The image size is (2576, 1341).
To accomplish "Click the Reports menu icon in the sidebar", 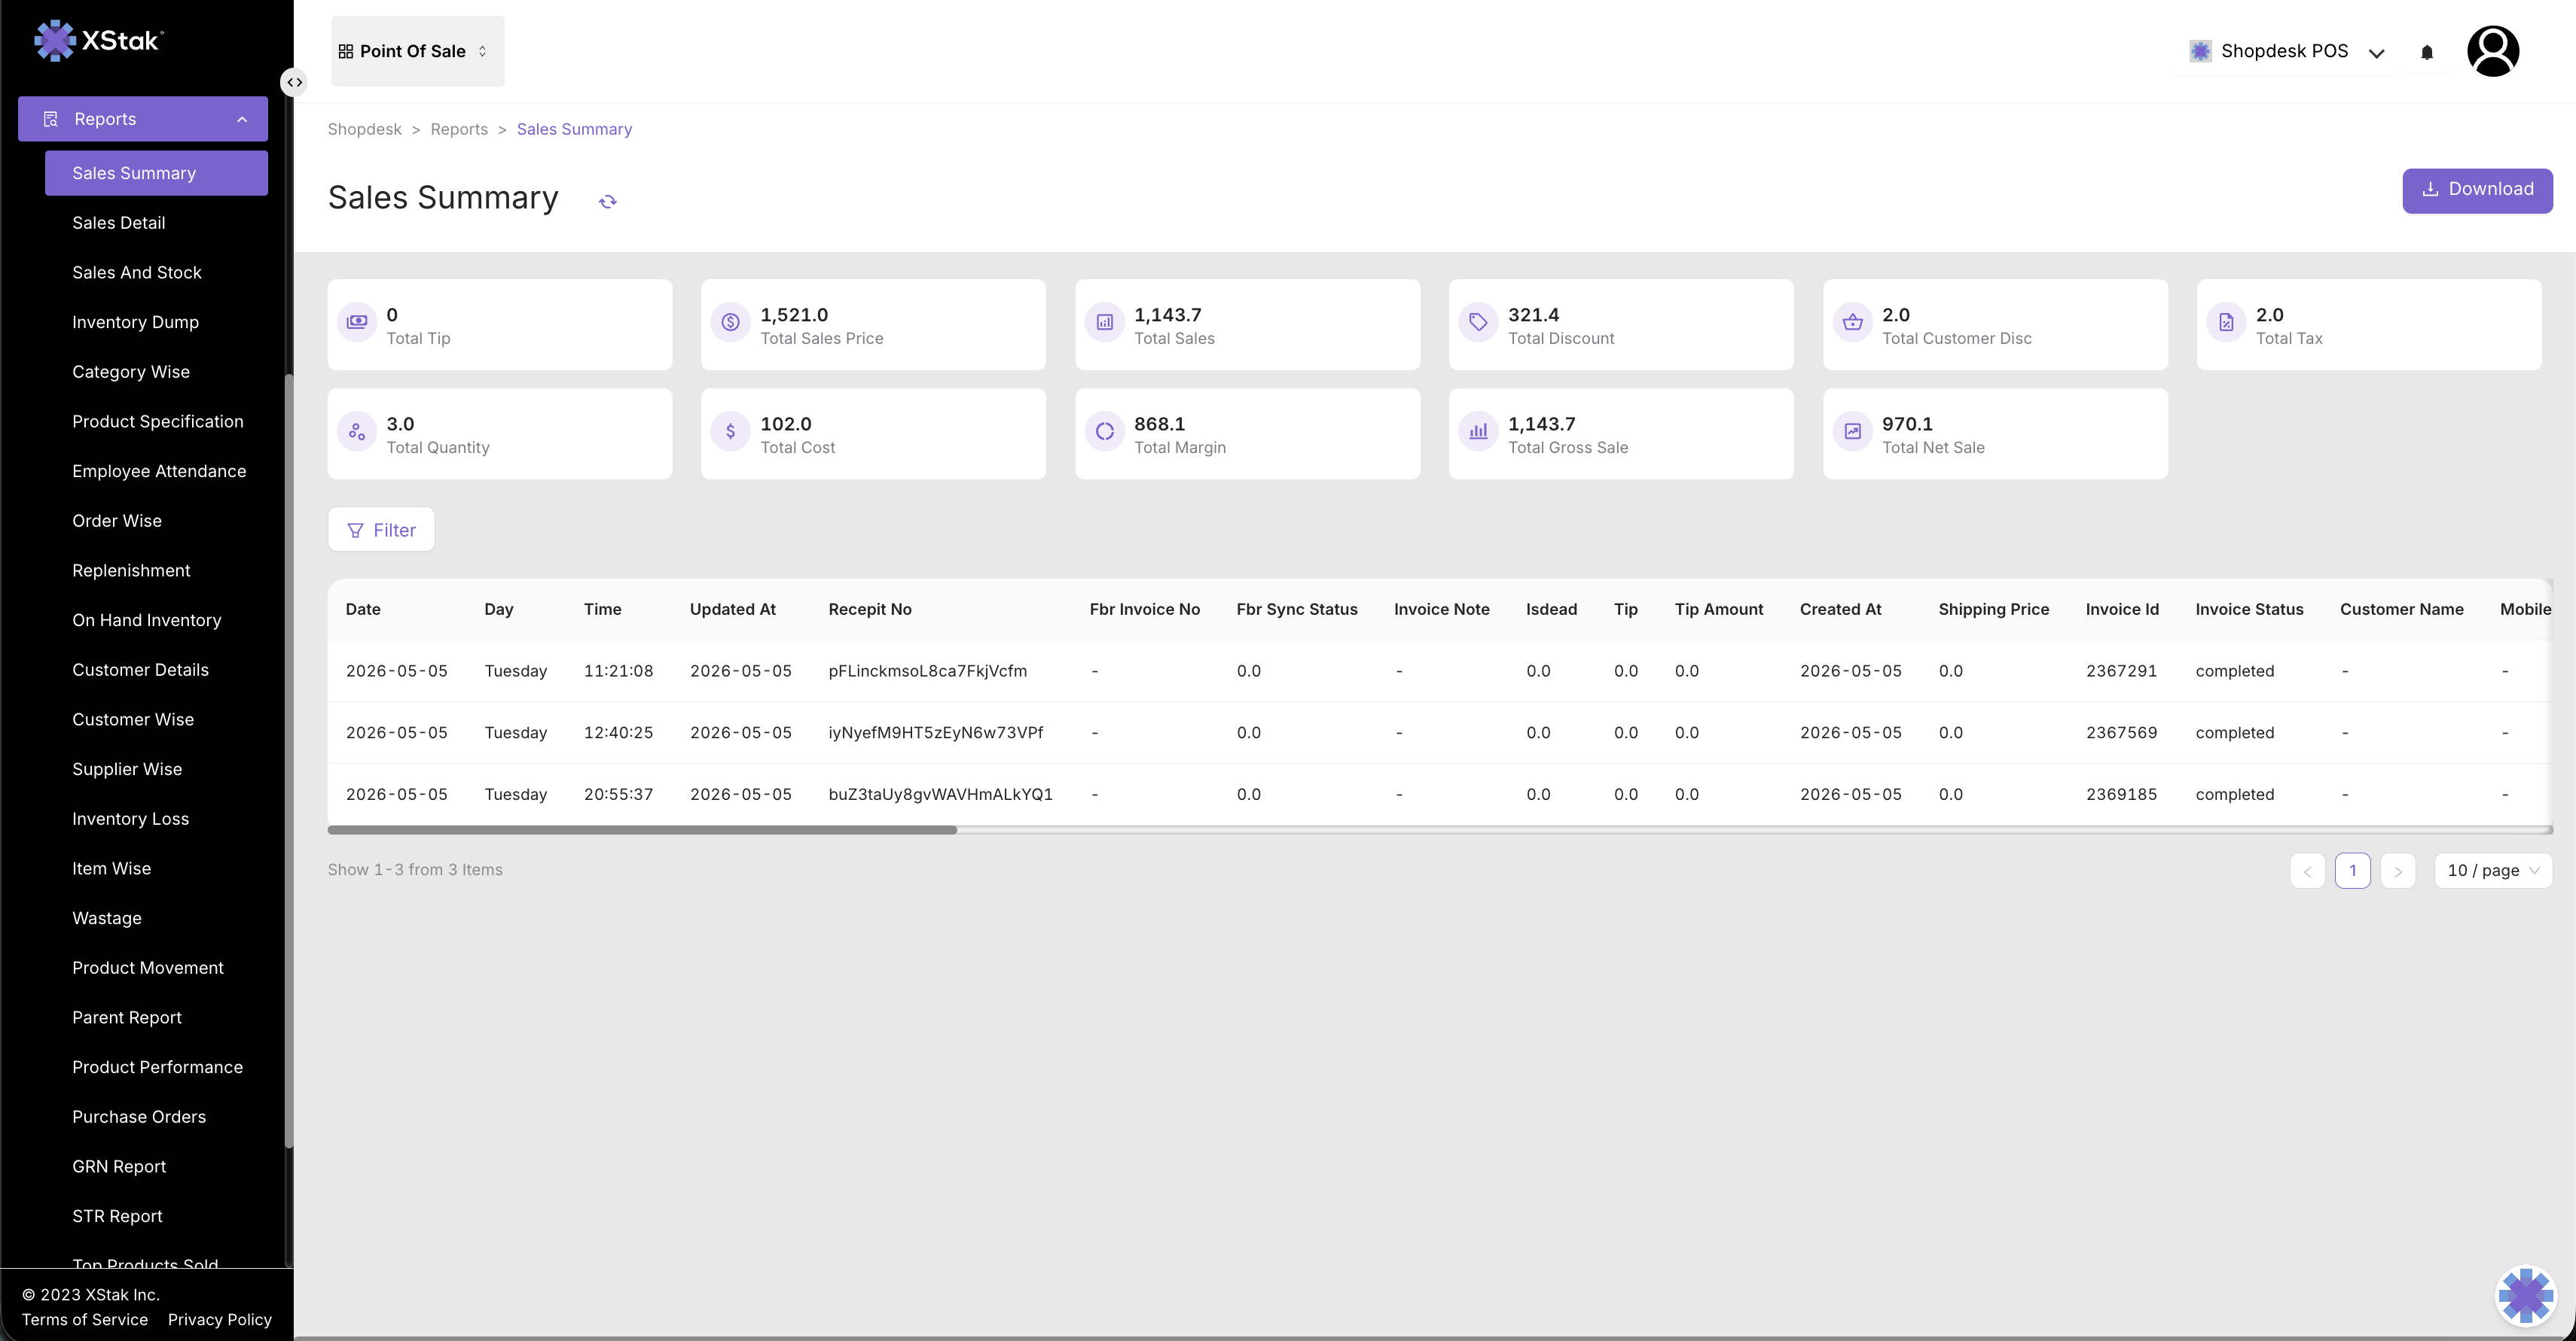I will click(x=51, y=119).
